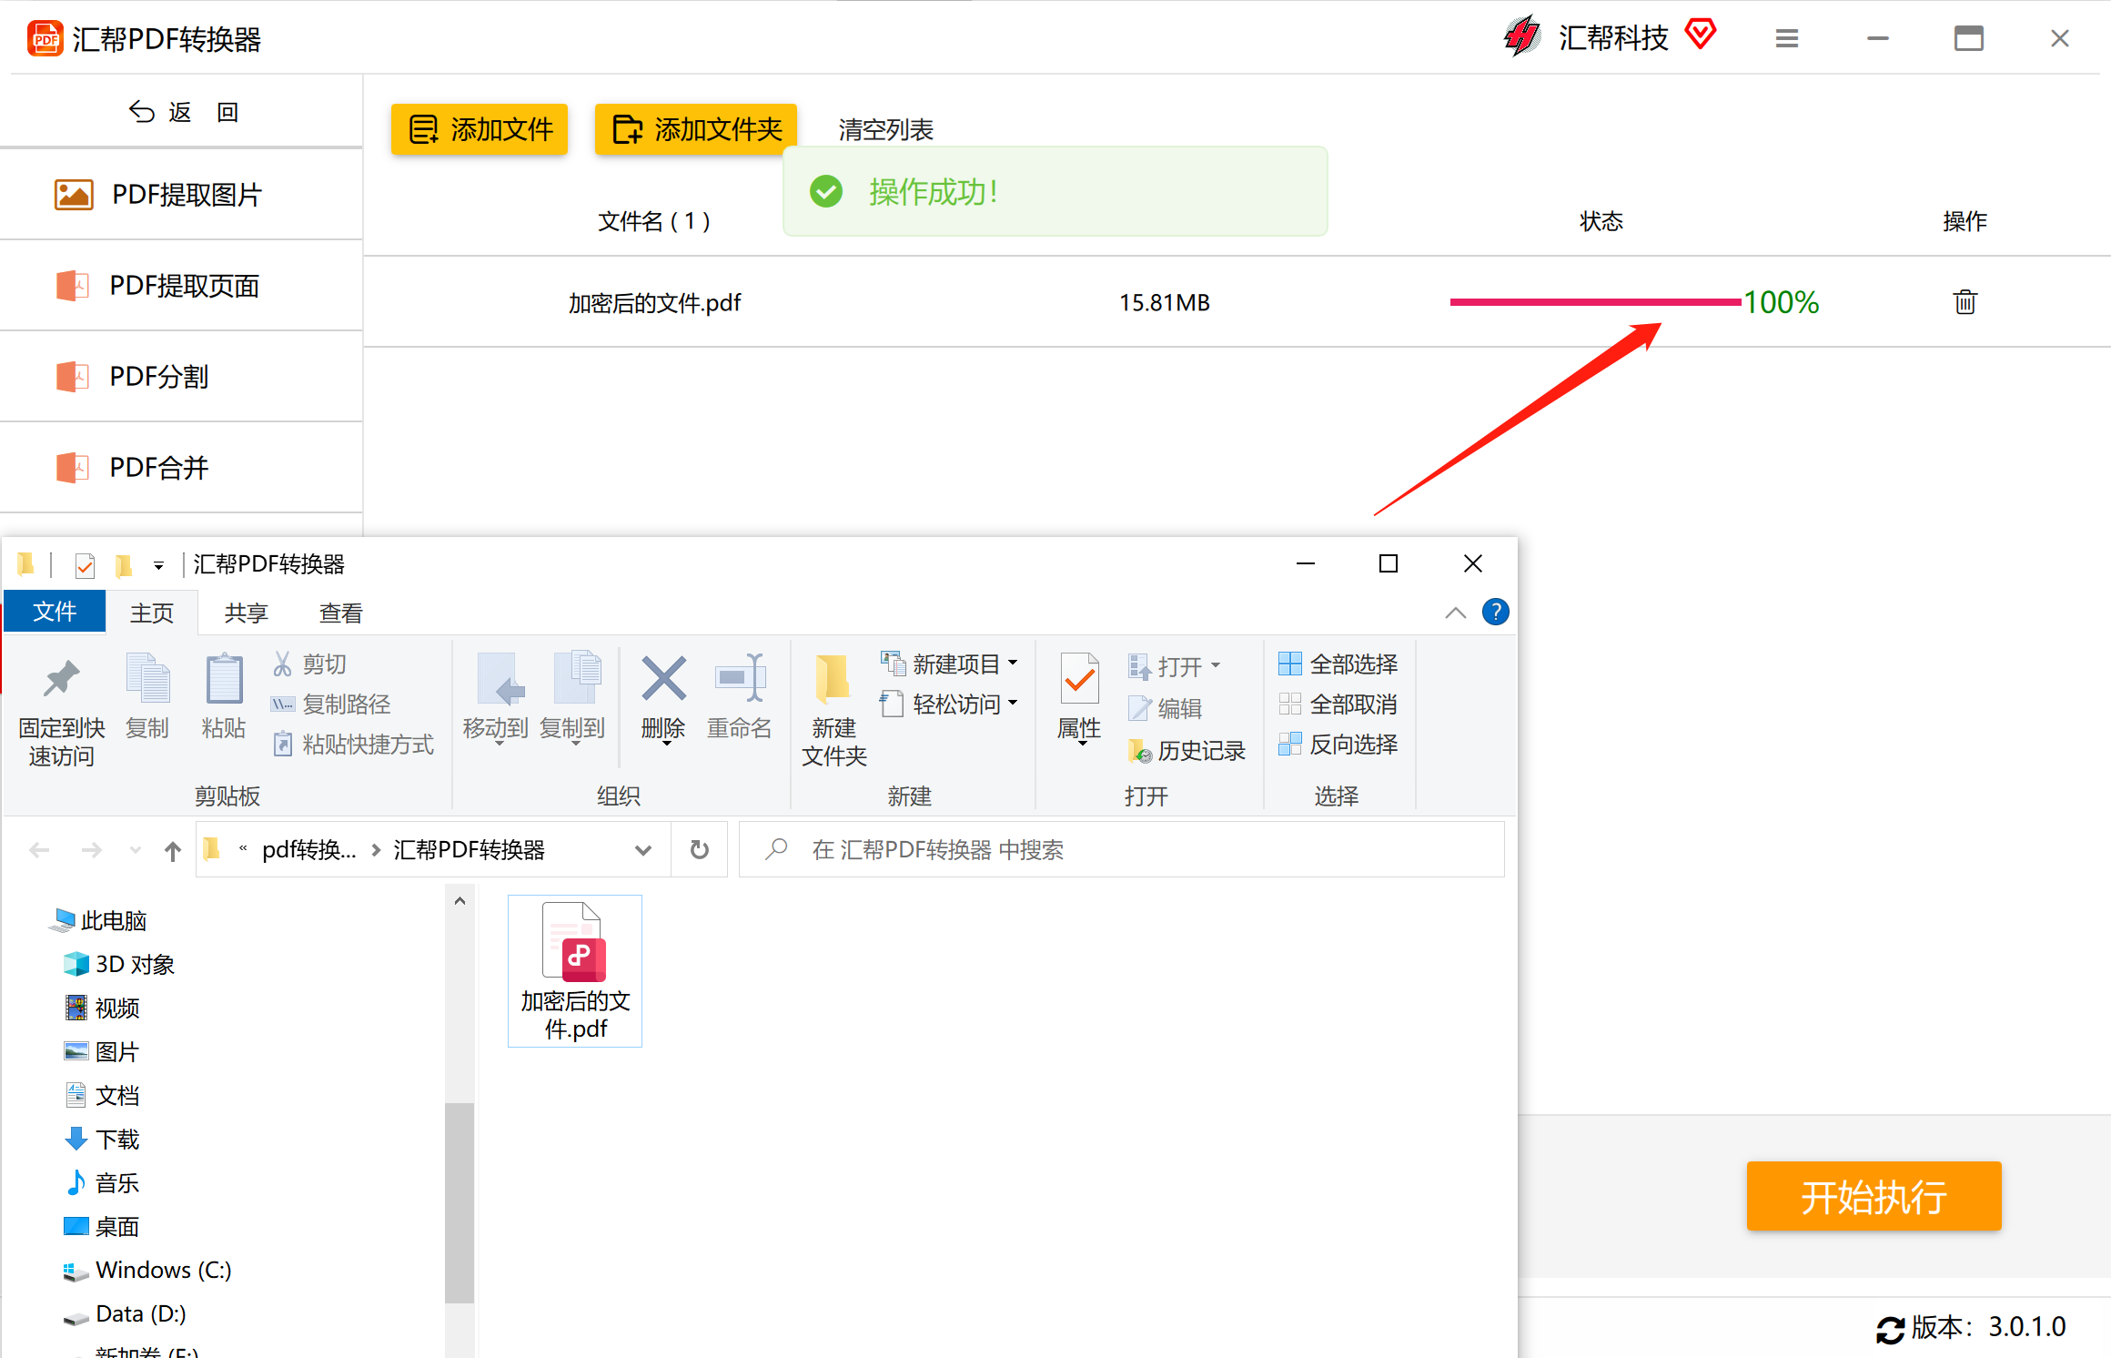Click the 汇帮科技 logo icon
Viewport: 2111px width, 1358px height.
(1522, 36)
